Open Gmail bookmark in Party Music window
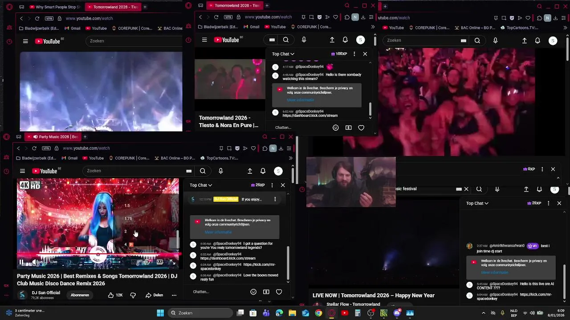Image resolution: width=570 pixels, height=320 pixels. [69, 158]
